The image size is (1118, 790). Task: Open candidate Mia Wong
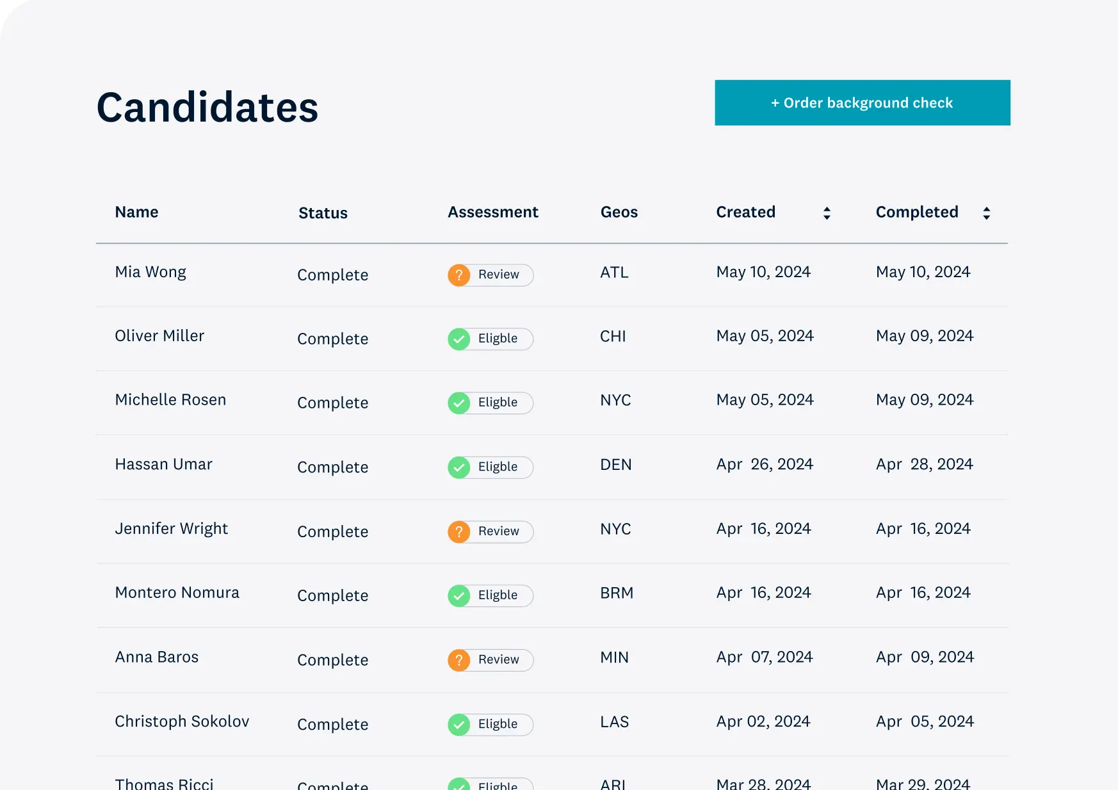(x=150, y=272)
